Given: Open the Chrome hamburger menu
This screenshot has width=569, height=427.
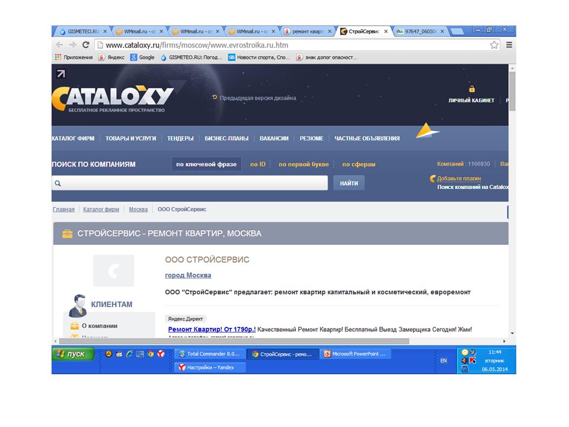Looking at the screenshot, I should pos(509,44).
